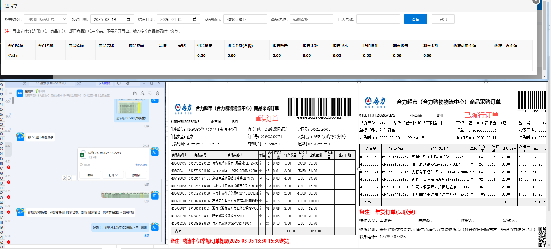Click the AI助理 tab in chat toolbar
This screenshot has height=249, width=551.
pyautogui.click(x=105, y=83)
